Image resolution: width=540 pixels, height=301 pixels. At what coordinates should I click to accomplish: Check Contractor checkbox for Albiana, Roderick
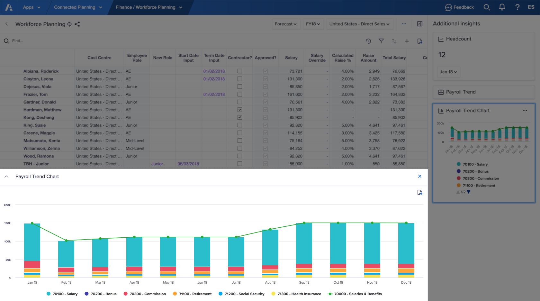pos(240,71)
